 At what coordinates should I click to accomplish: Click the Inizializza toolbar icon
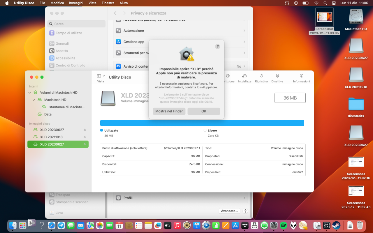pos(244,76)
